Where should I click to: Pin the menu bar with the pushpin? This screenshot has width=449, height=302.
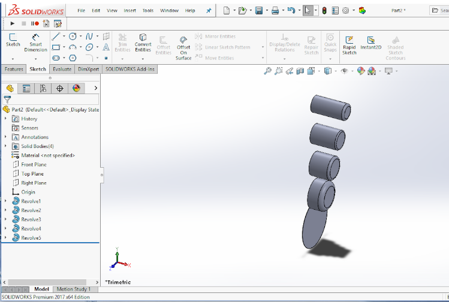pos(209,10)
